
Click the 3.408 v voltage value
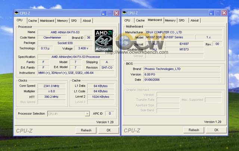click(83, 48)
